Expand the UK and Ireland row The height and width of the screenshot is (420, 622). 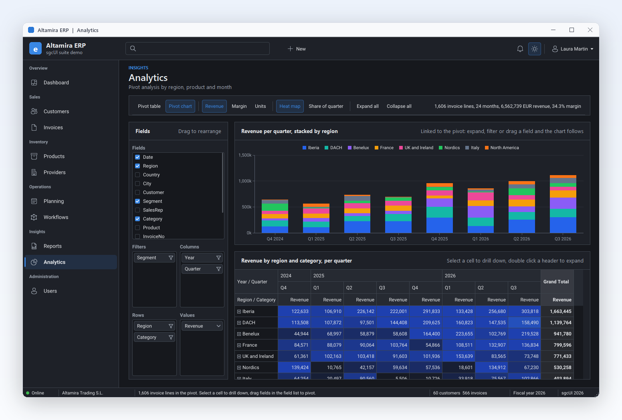tap(239, 356)
